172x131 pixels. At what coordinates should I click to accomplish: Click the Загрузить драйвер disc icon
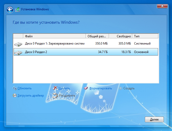[15, 95]
